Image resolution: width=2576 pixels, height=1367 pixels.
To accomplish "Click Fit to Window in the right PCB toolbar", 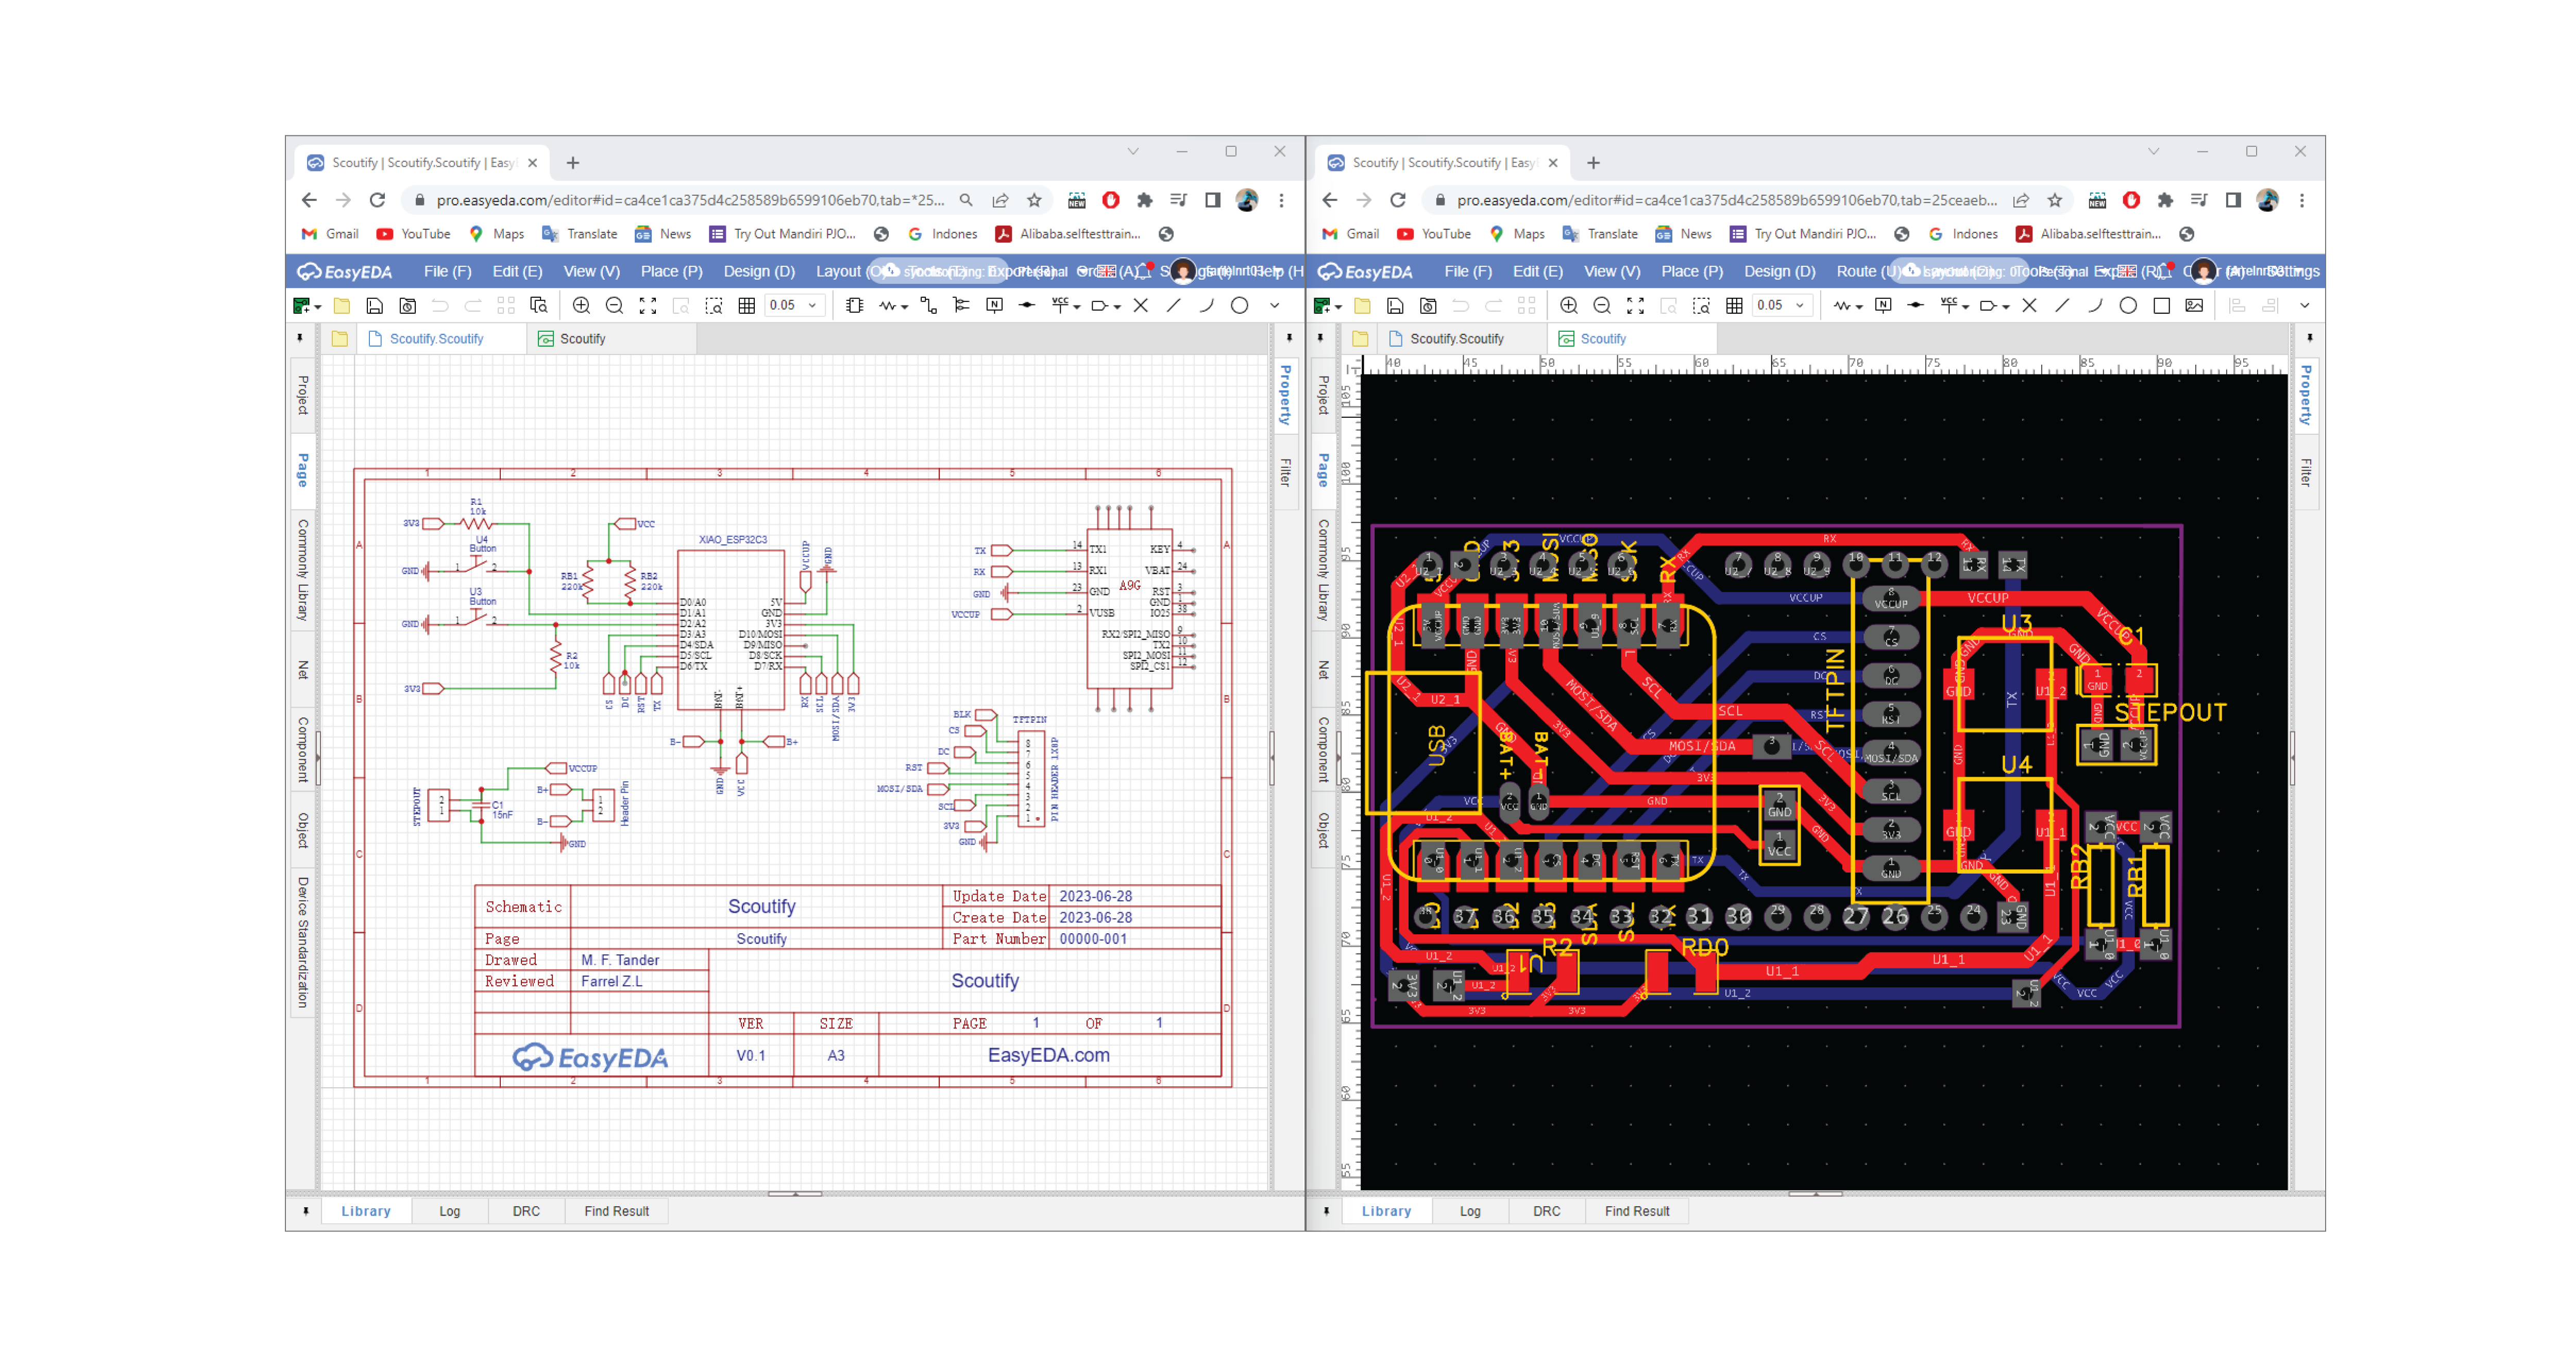I will click(1635, 306).
